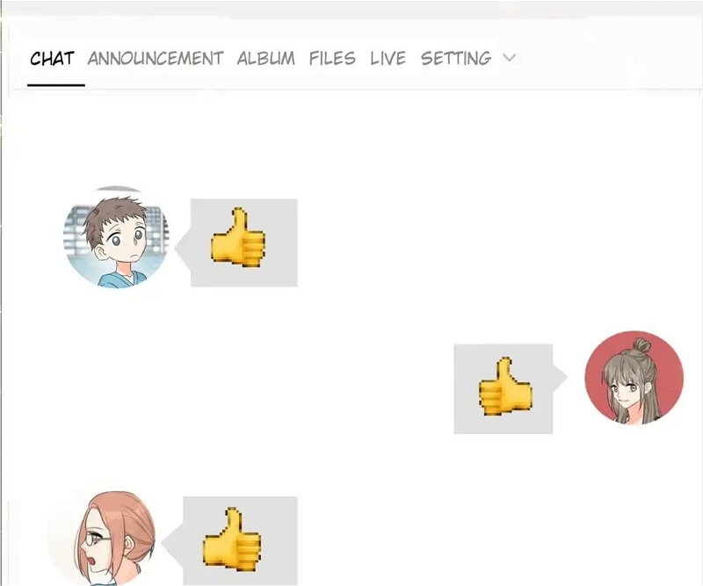Open the SETTING tab
703x586 pixels.
456,59
